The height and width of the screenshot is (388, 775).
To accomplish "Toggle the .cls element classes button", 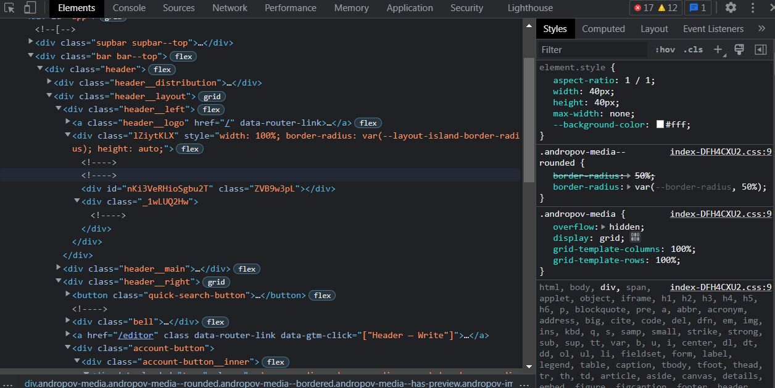I will coord(693,50).
